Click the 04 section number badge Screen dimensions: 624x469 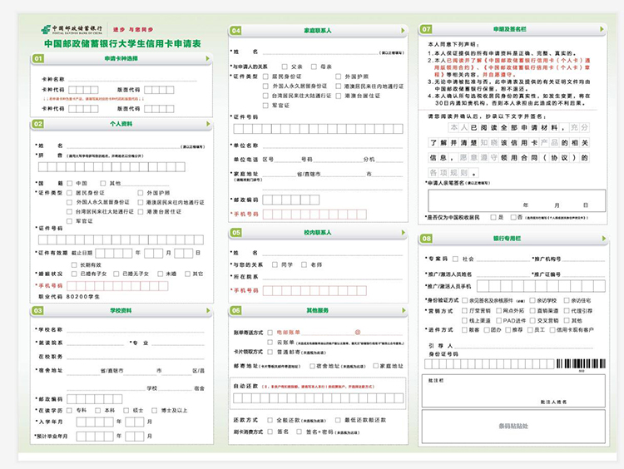point(235,31)
